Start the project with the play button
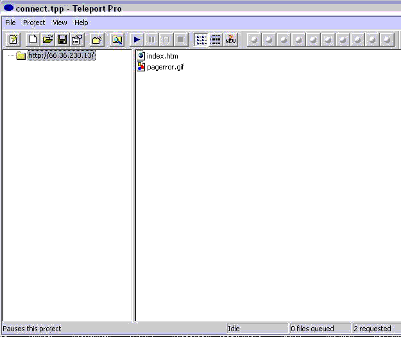The height and width of the screenshot is (337, 401). pos(137,39)
